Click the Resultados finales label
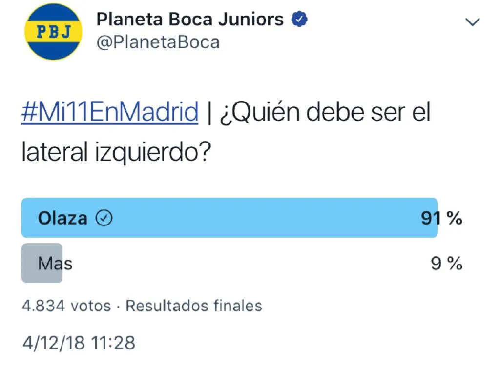This screenshot has height=369, width=500. coord(194,306)
